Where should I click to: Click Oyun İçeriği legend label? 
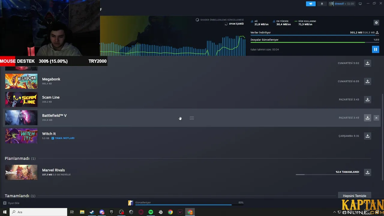coord(234,24)
